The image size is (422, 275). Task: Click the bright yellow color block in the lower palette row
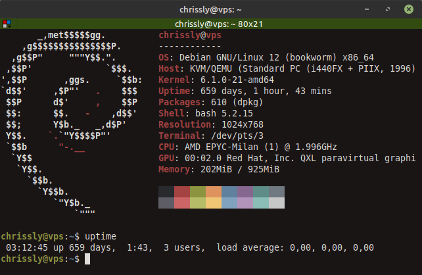coord(214,203)
